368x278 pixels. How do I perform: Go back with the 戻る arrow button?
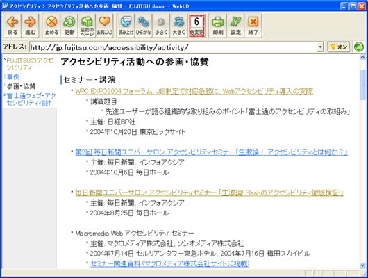(12, 26)
